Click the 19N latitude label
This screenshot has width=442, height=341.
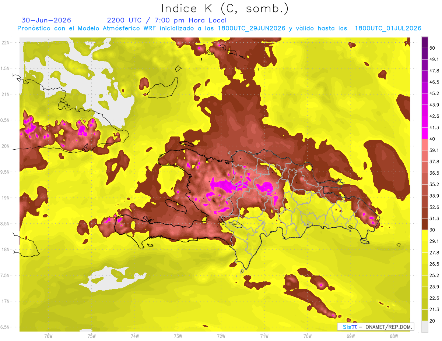pos(6,198)
